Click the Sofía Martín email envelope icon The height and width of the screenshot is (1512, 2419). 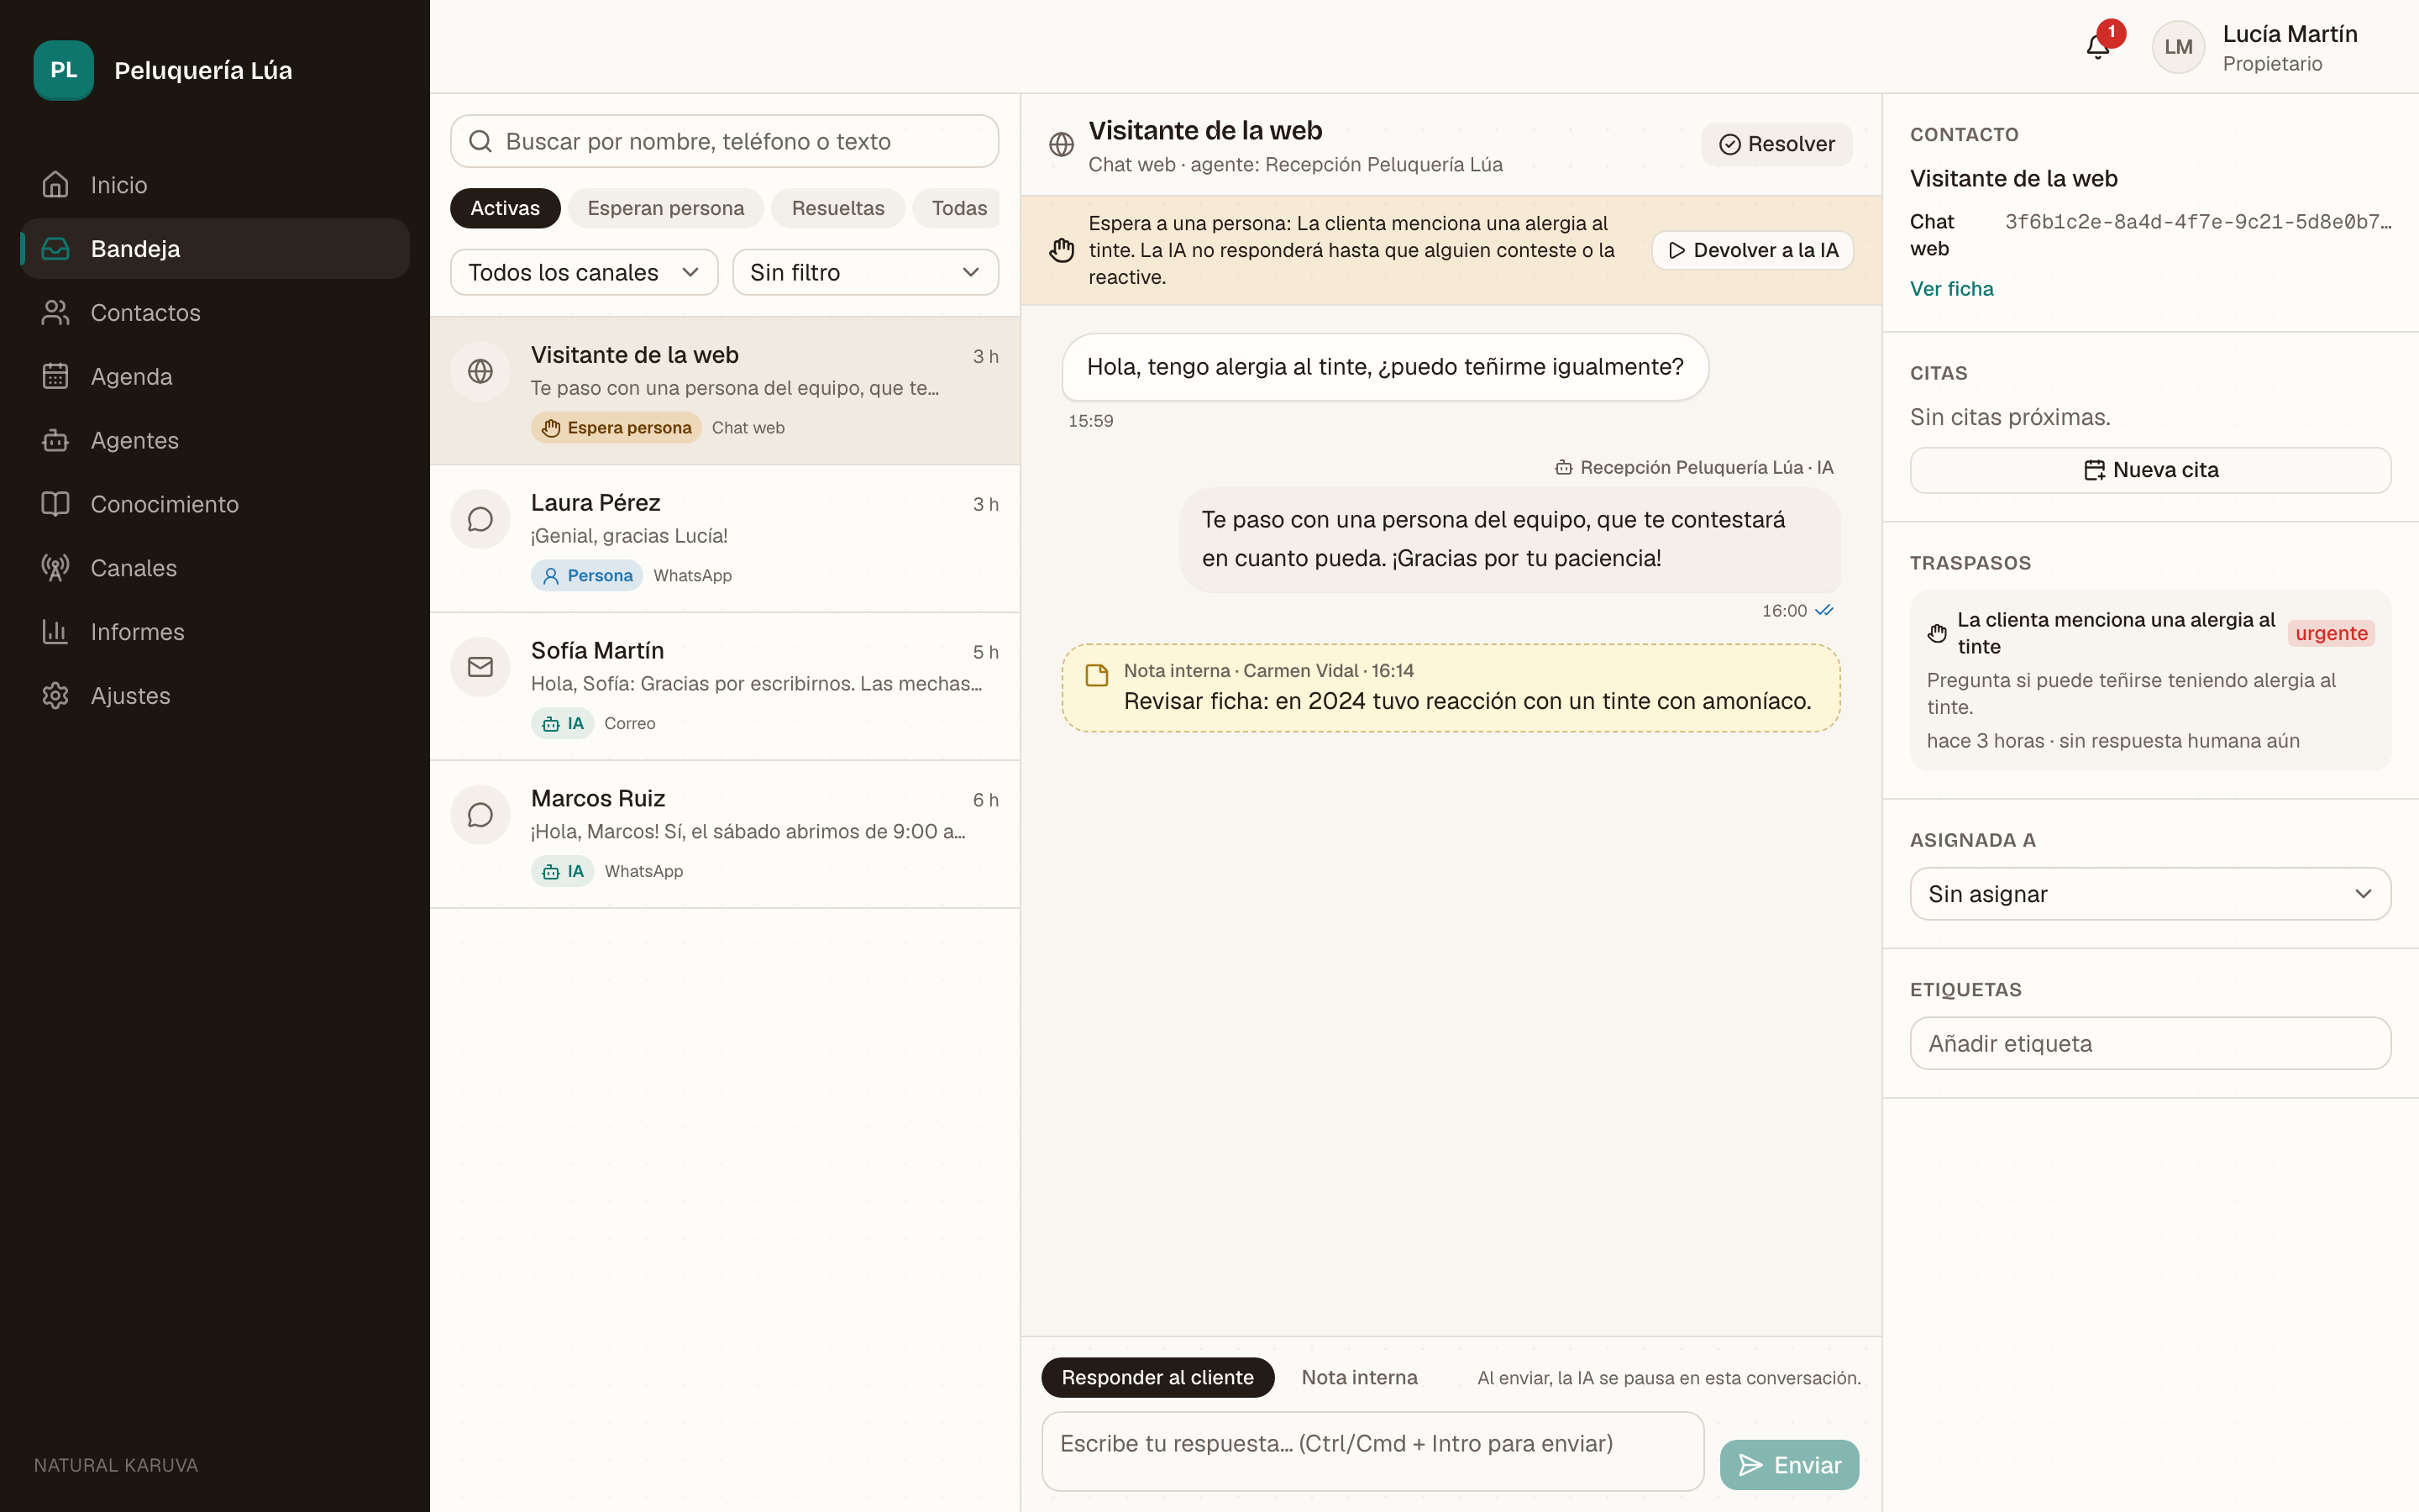(x=480, y=667)
